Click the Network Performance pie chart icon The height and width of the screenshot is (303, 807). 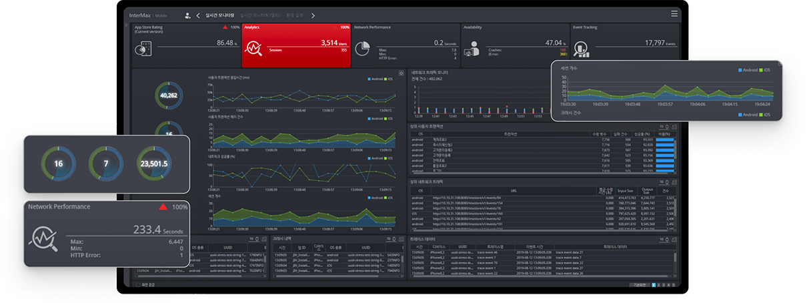pos(362,49)
